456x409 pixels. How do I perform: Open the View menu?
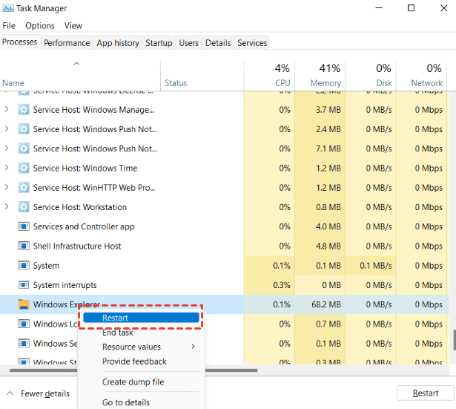(x=73, y=26)
